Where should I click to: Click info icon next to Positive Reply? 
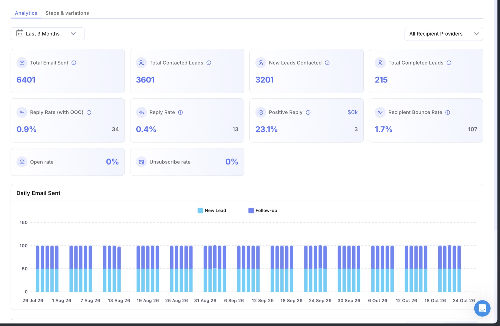[x=308, y=112]
